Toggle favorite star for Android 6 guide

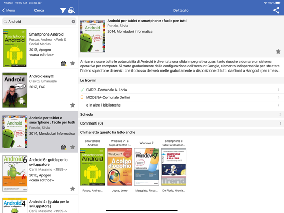pyautogui.click(x=73, y=189)
